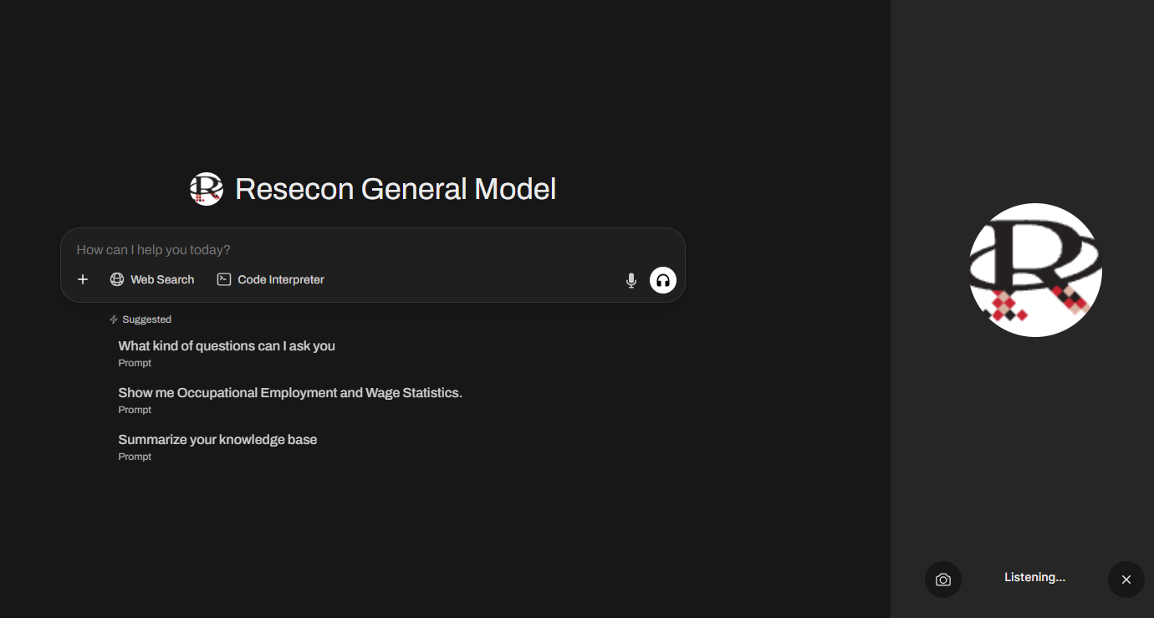This screenshot has width=1154, height=618.
Task: End the call with the X button
Action: tap(1126, 579)
